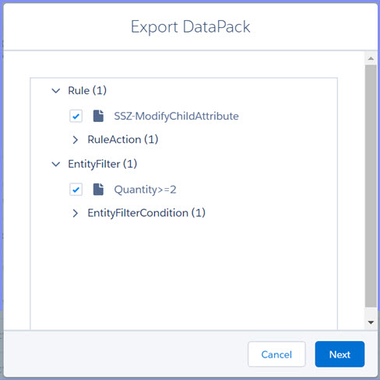380x380 pixels.
Task: Select the SSZ-ModifyChildAttribute item label
Action: pyautogui.click(x=176, y=116)
